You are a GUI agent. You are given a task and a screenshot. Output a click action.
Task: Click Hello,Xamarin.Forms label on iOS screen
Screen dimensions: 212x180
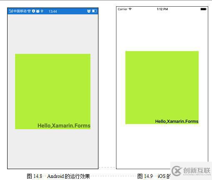coord(177,121)
